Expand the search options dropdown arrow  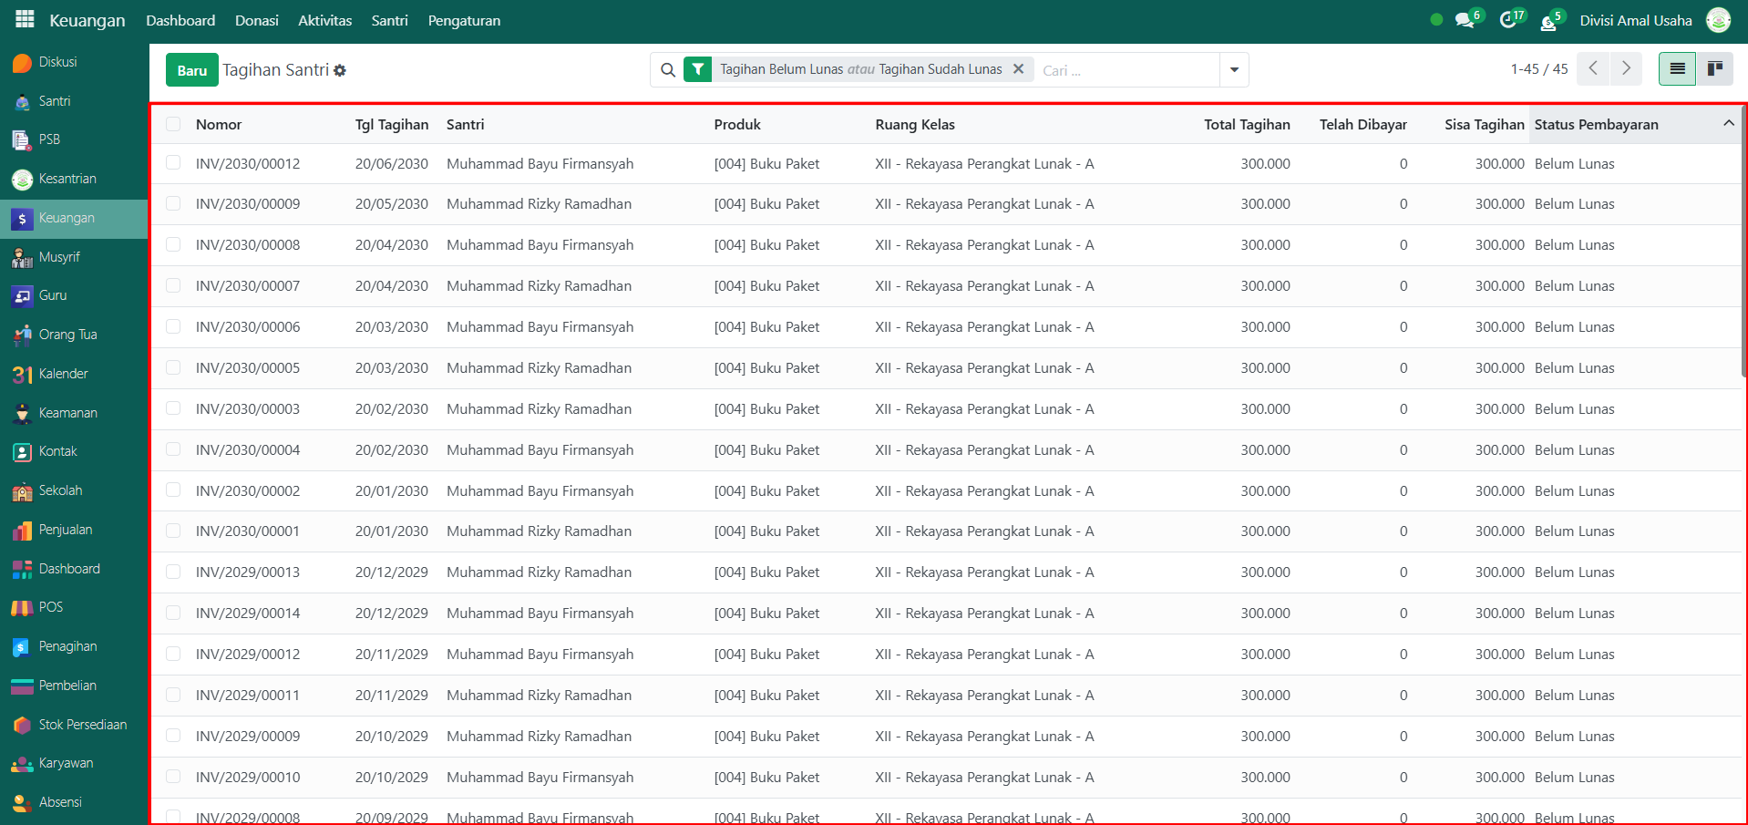point(1234,69)
